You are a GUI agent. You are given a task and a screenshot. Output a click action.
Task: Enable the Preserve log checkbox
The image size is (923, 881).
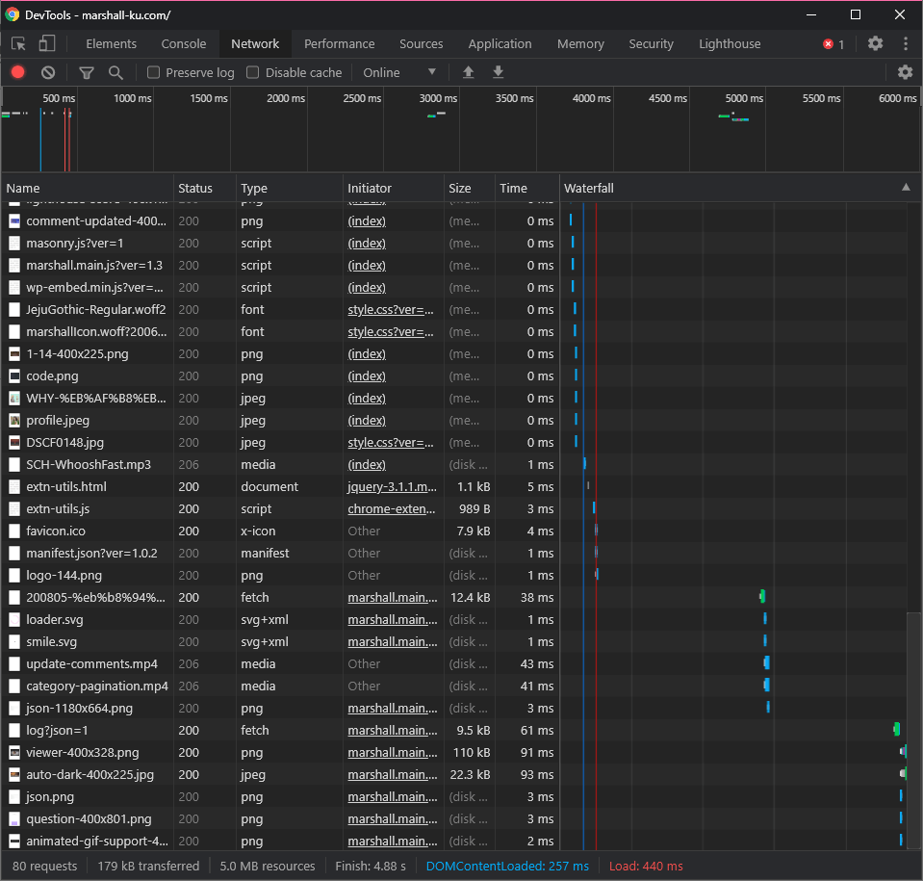pyautogui.click(x=154, y=72)
